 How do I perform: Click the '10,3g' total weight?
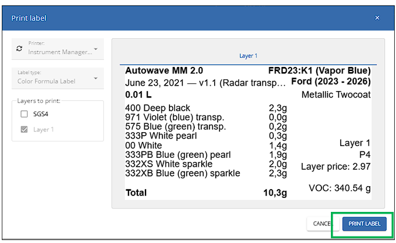[275, 193]
